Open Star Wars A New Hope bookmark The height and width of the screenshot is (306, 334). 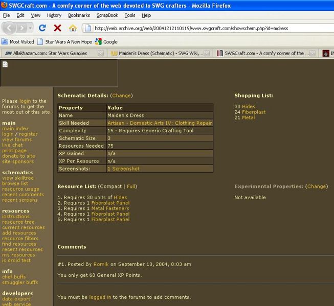(65, 42)
